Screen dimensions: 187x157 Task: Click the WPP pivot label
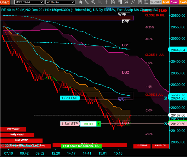point(122,15)
